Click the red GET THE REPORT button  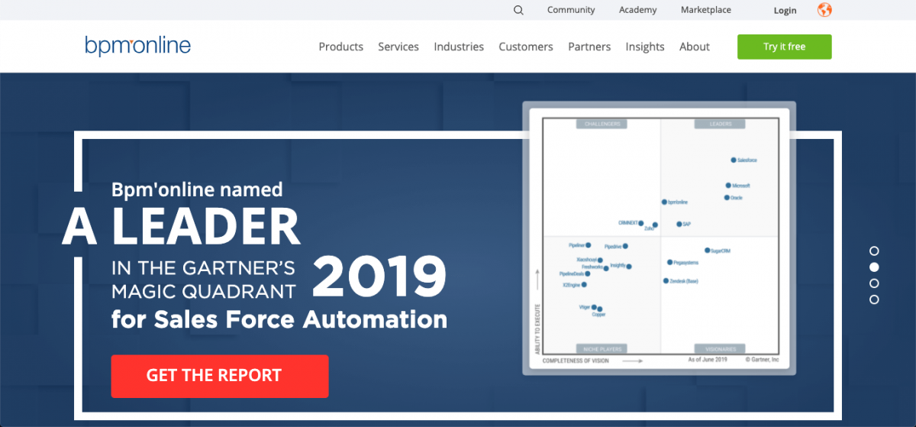[220, 376]
